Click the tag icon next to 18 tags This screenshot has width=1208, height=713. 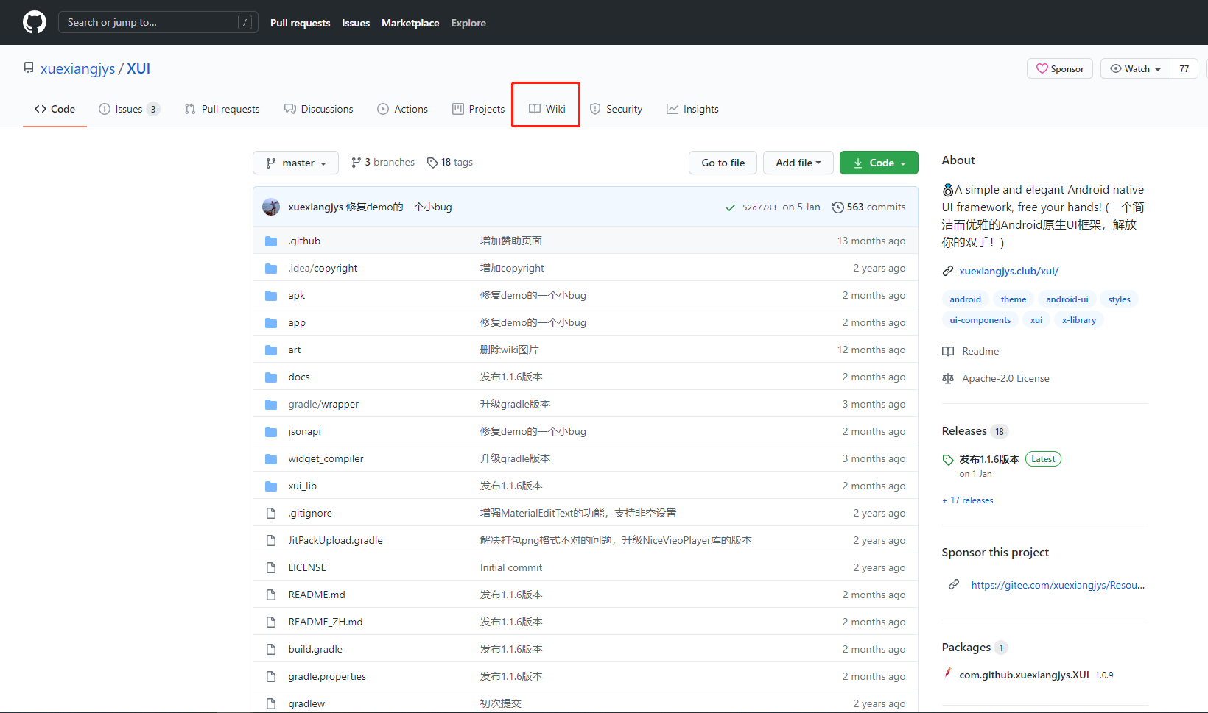click(x=433, y=162)
